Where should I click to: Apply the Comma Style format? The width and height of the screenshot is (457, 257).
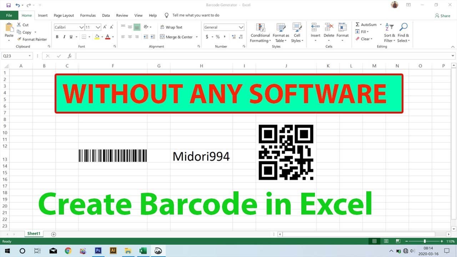tap(225, 37)
